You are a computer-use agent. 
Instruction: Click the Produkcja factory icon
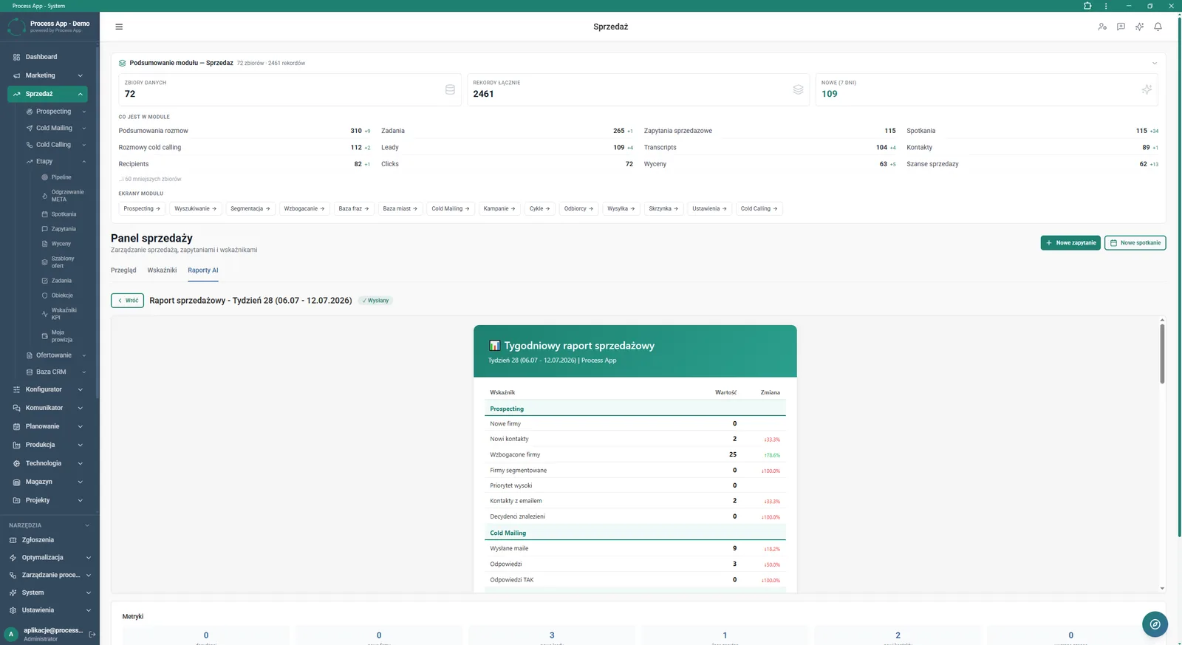[x=16, y=445]
